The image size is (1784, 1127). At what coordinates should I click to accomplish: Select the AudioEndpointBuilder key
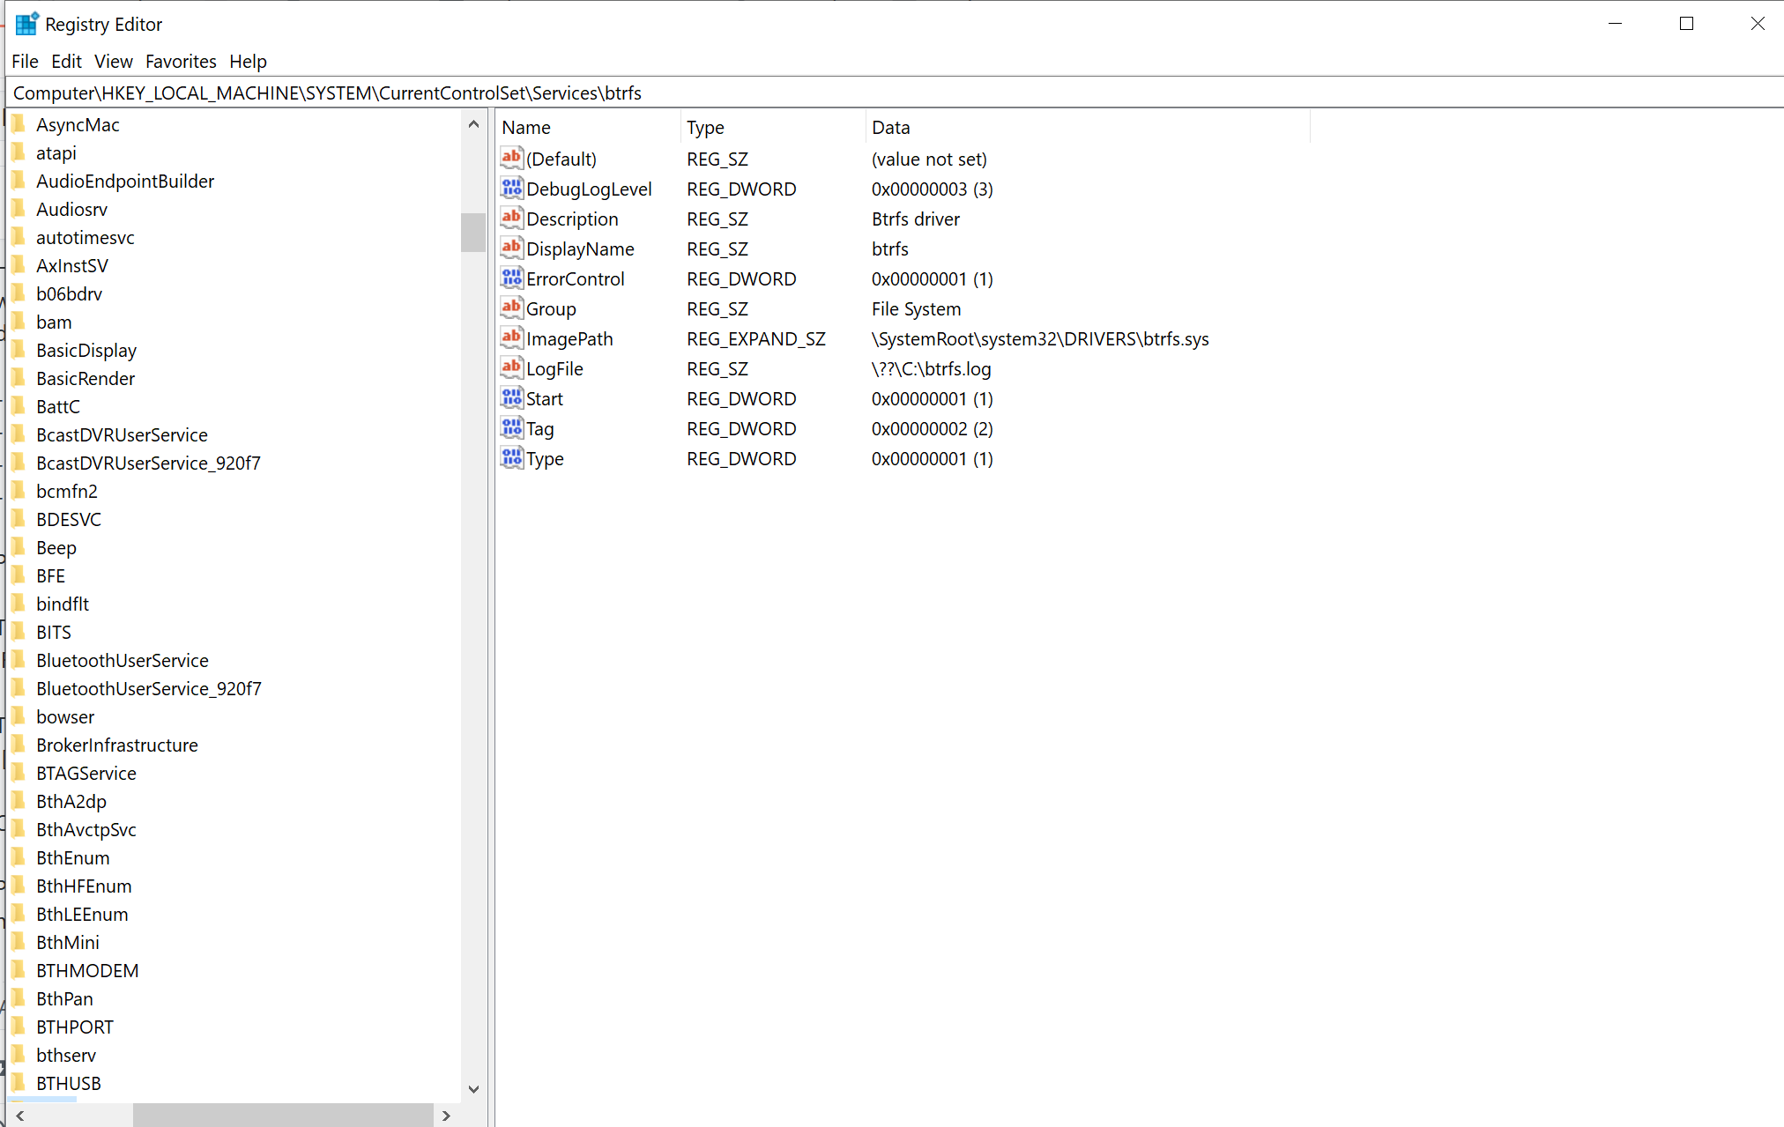125,181
